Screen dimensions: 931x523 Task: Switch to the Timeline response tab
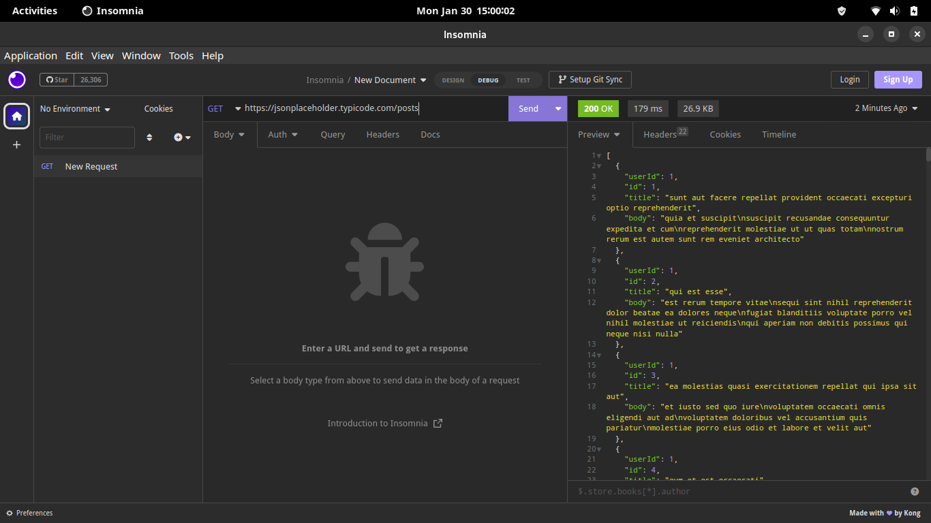pos(779,134)
